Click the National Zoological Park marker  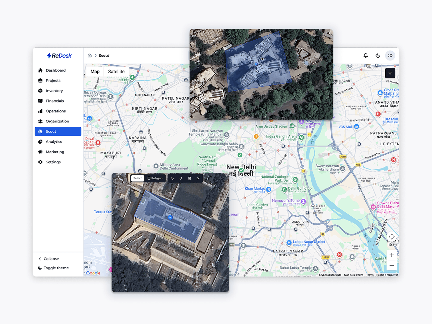point(295,180)
